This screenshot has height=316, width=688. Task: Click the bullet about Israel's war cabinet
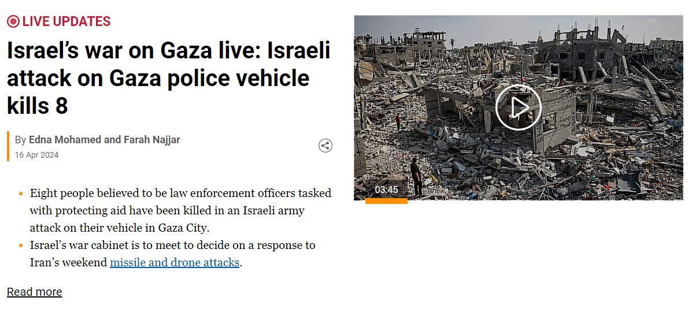click(x=172, y=254)
